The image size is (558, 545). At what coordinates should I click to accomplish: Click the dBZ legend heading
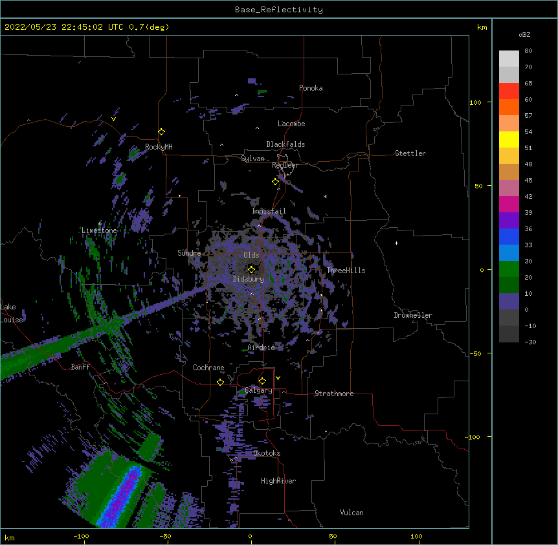point(524,34)
